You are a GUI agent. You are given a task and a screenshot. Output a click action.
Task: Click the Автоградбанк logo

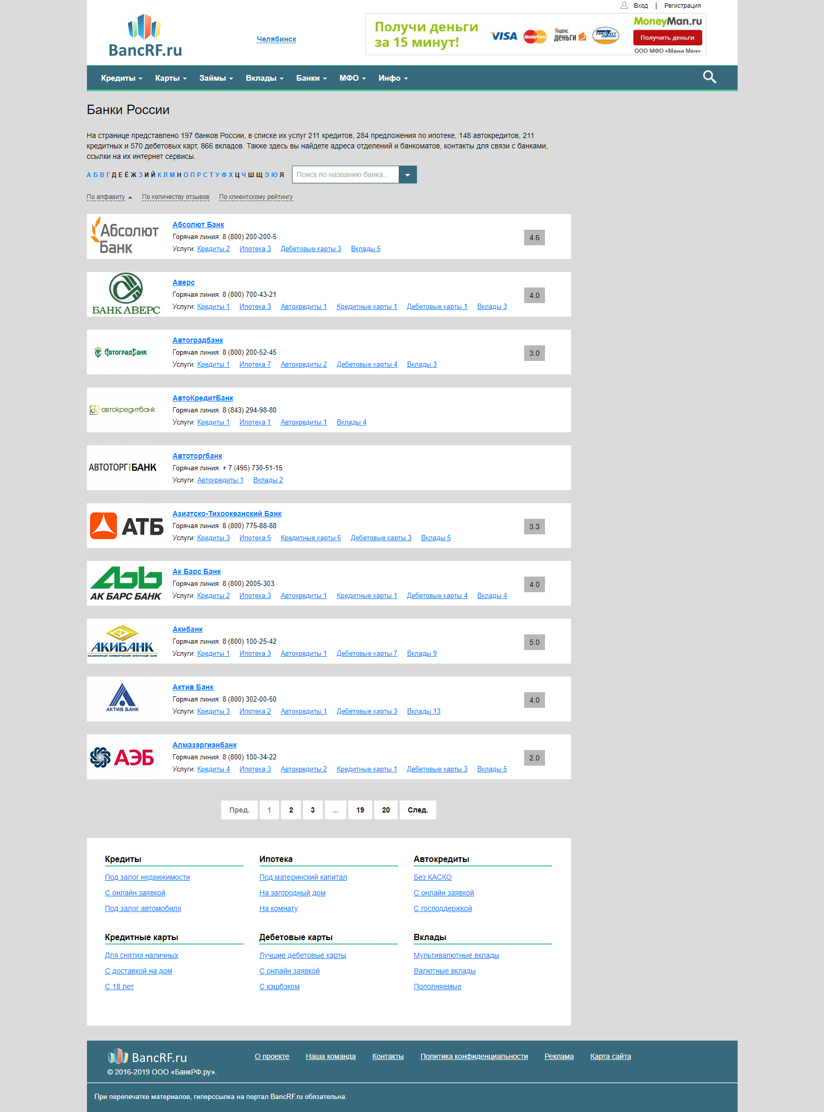121,352
